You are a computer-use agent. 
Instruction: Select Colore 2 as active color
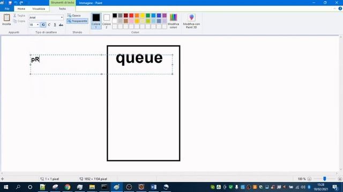[107, 21]
